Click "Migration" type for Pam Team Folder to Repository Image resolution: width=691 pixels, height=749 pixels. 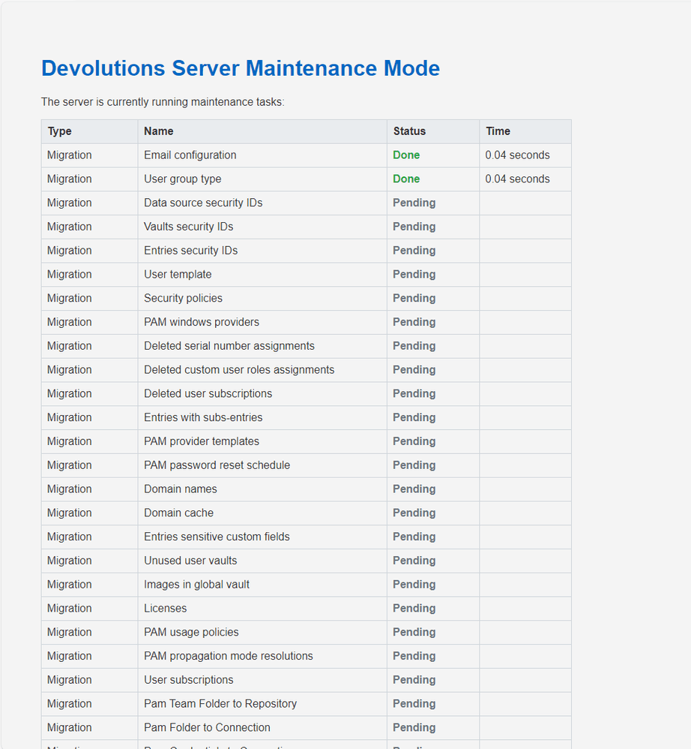69,705
